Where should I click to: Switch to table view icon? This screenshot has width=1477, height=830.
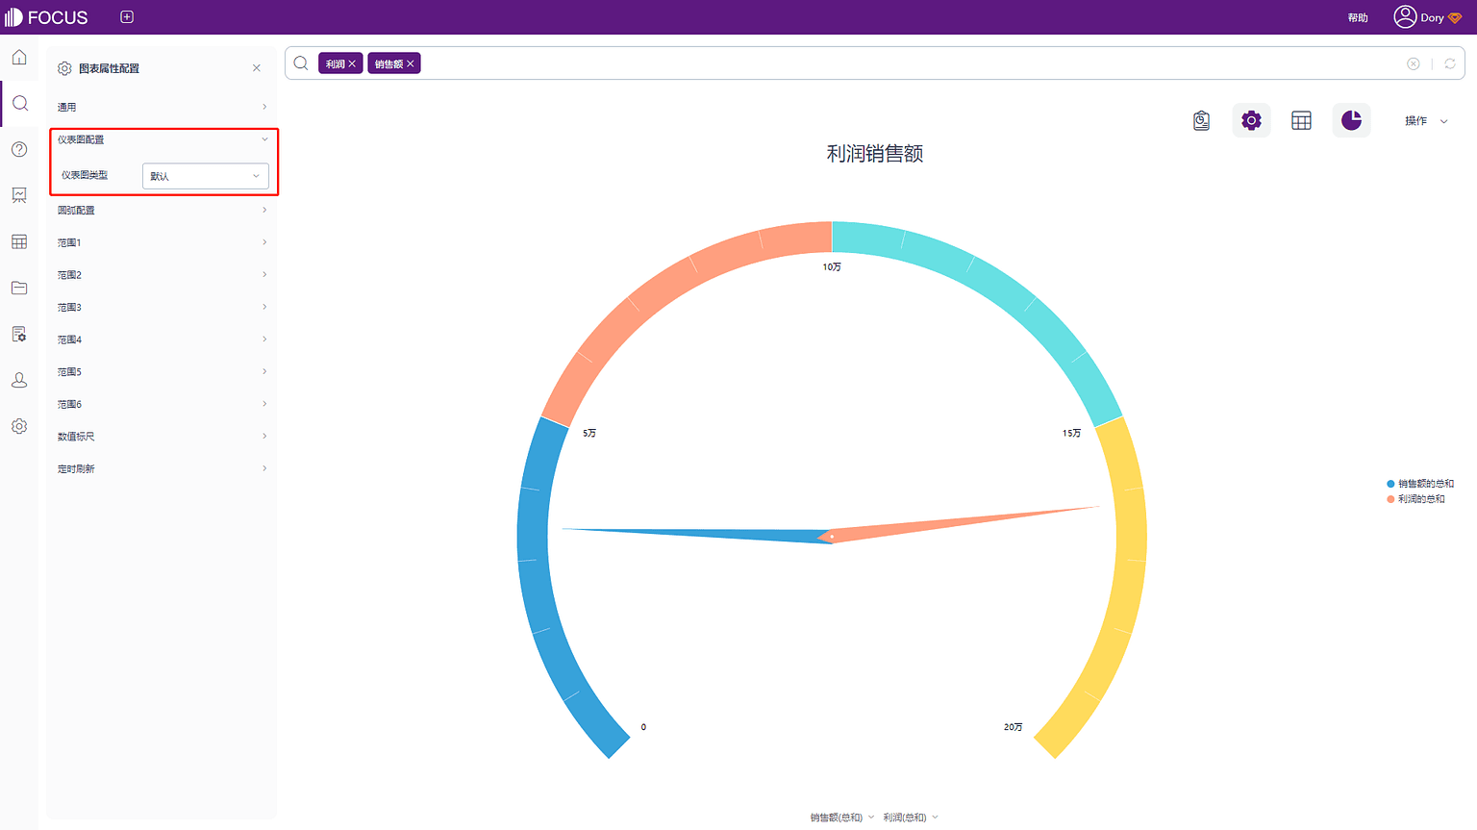tap(1301, 120)
